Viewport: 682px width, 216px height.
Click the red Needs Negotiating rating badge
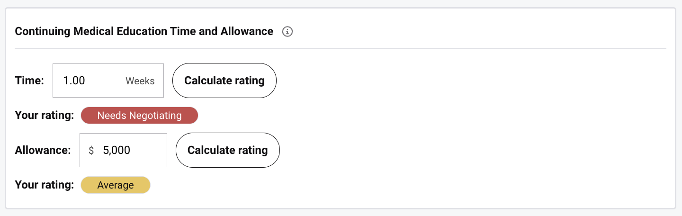[139, 116]
